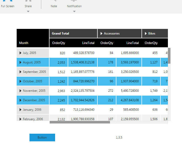Viewport: 182px width, 148px height.
Task: Expand the November, 2005 row
Action: coord(21,91)
